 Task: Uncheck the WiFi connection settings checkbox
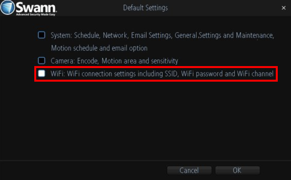[x=42, y=73]
